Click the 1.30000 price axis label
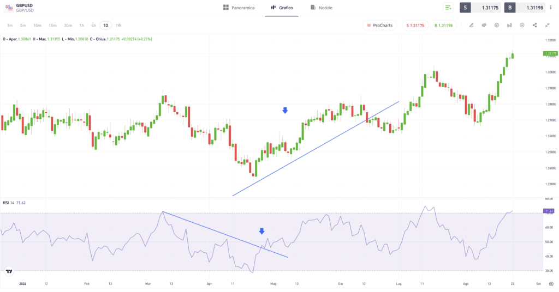The height and width of the screenshot is (292, 559). [x=551, y=72]
